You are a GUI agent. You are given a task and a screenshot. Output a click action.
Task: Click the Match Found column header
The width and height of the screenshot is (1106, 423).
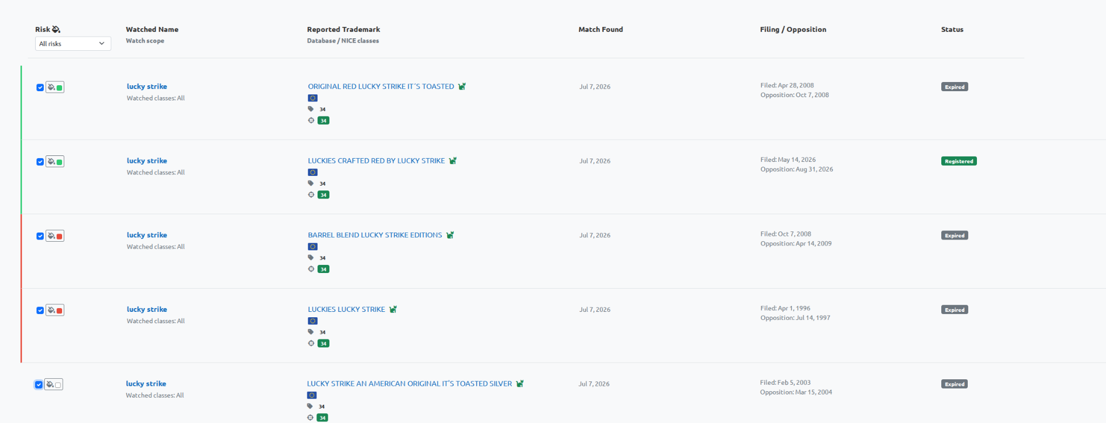point(601,30)
